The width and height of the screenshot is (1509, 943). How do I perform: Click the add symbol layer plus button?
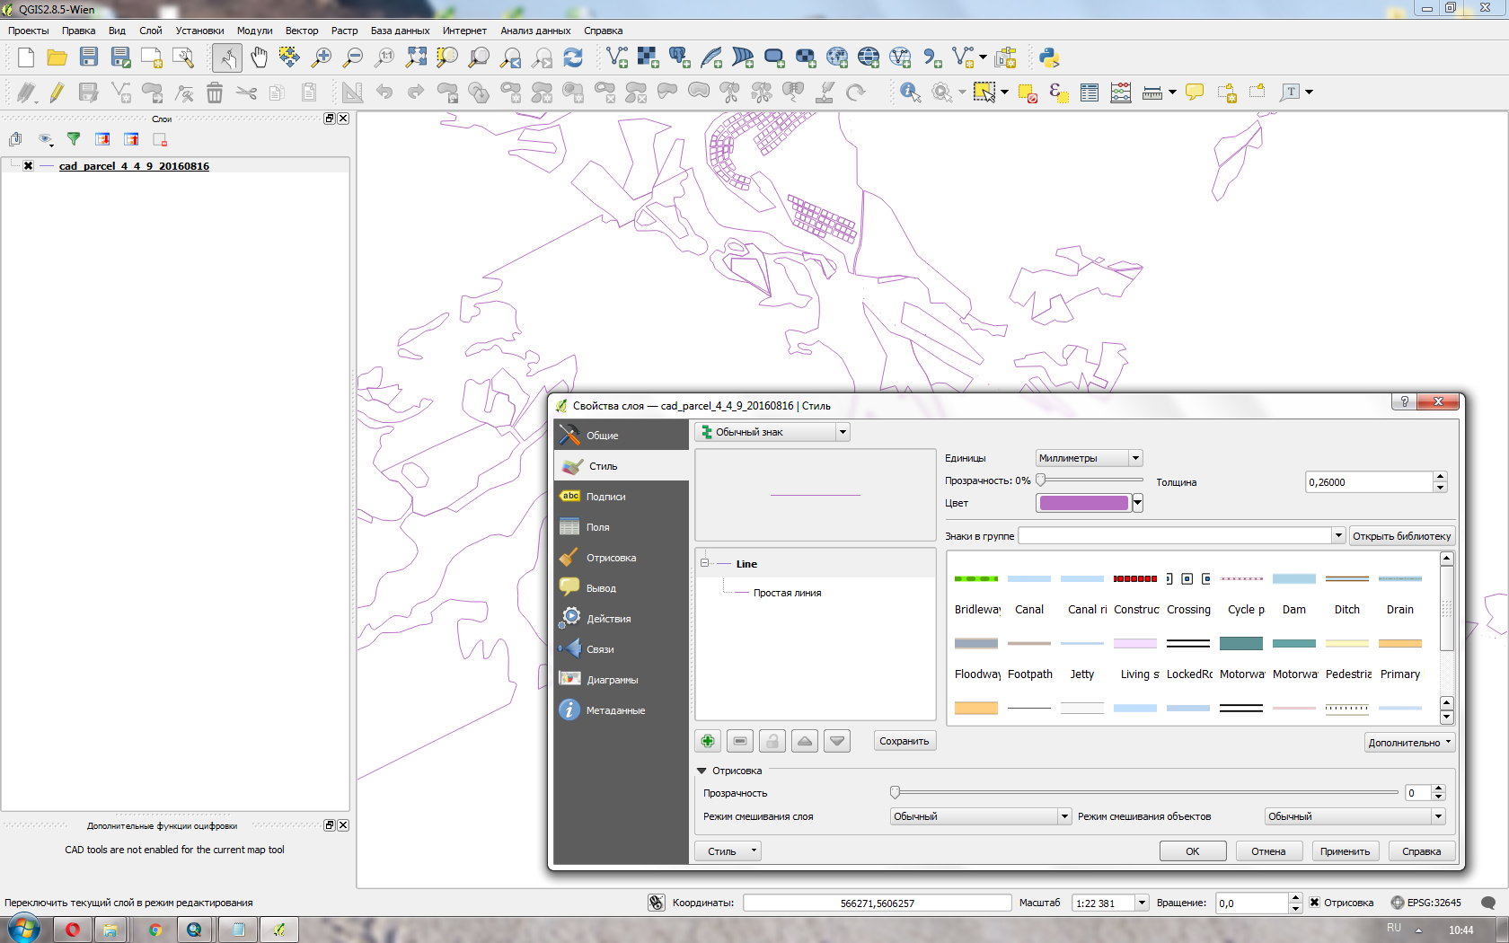coord(708,741)
